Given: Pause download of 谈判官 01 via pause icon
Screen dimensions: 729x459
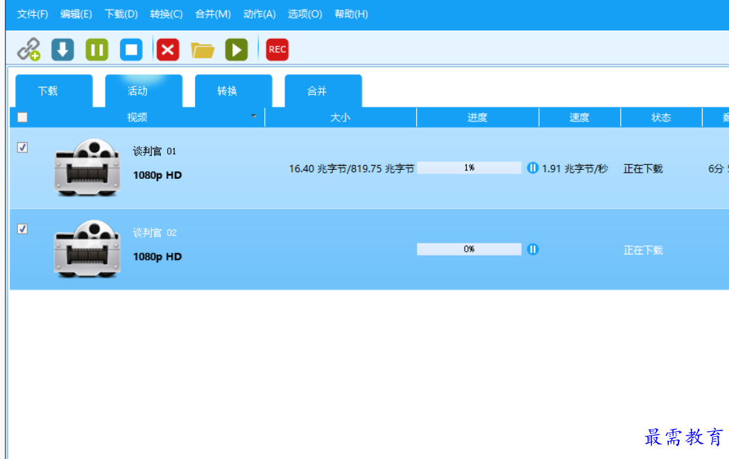Looking at the screenshot, I should (533, 168).
